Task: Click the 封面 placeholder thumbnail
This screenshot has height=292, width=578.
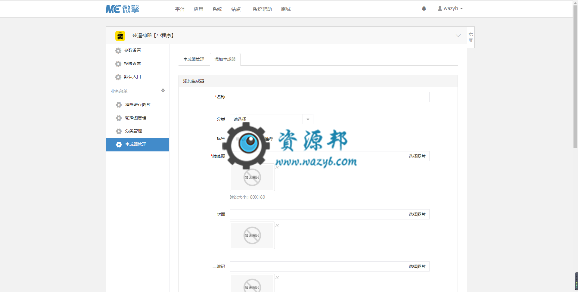Action: point(252,235)
